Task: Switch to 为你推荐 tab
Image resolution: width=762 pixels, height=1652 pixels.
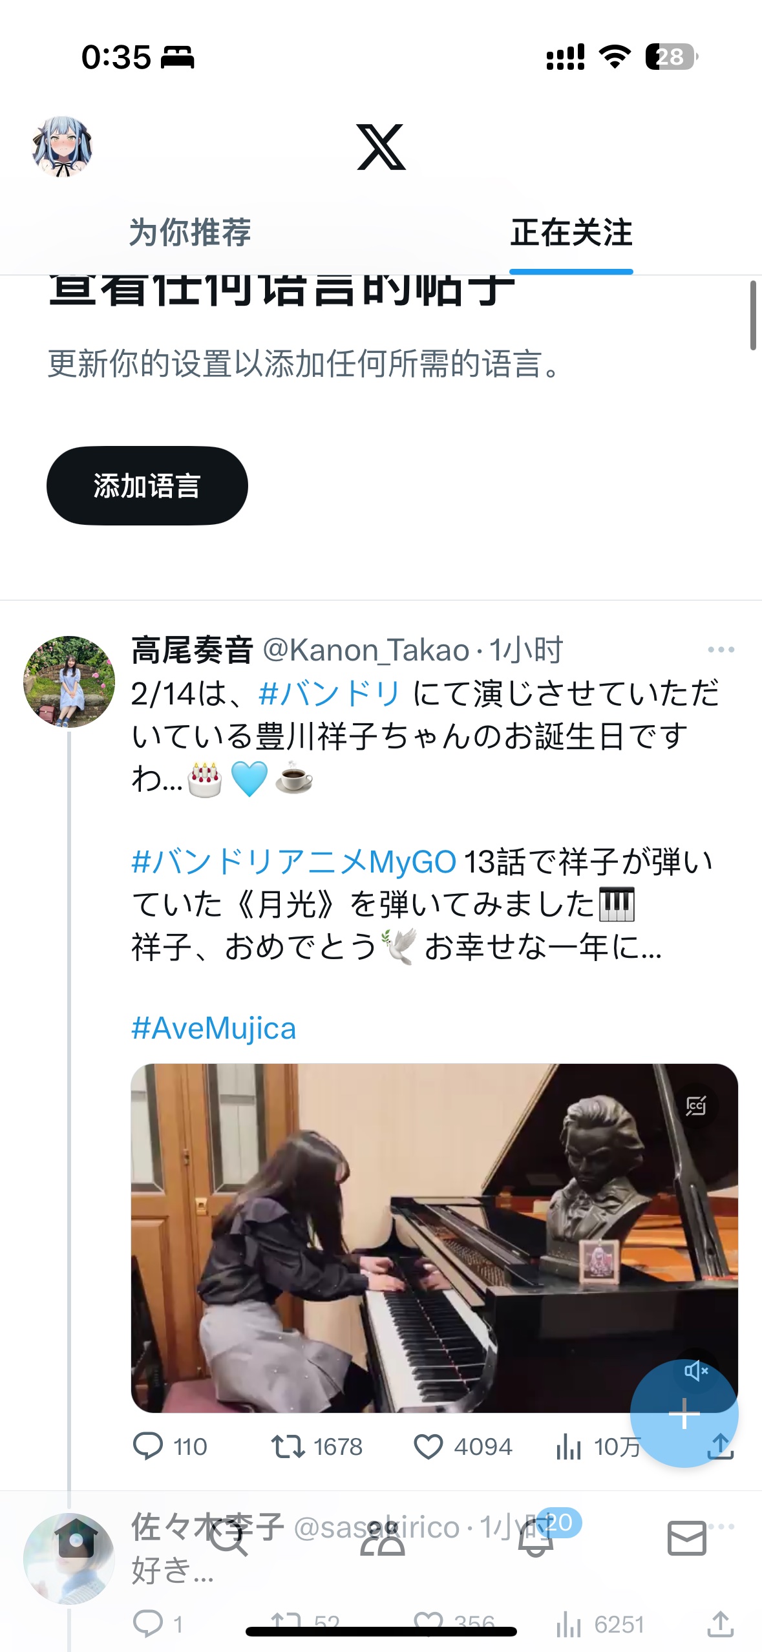Action: pyautogui.click(x=190, y=233)
